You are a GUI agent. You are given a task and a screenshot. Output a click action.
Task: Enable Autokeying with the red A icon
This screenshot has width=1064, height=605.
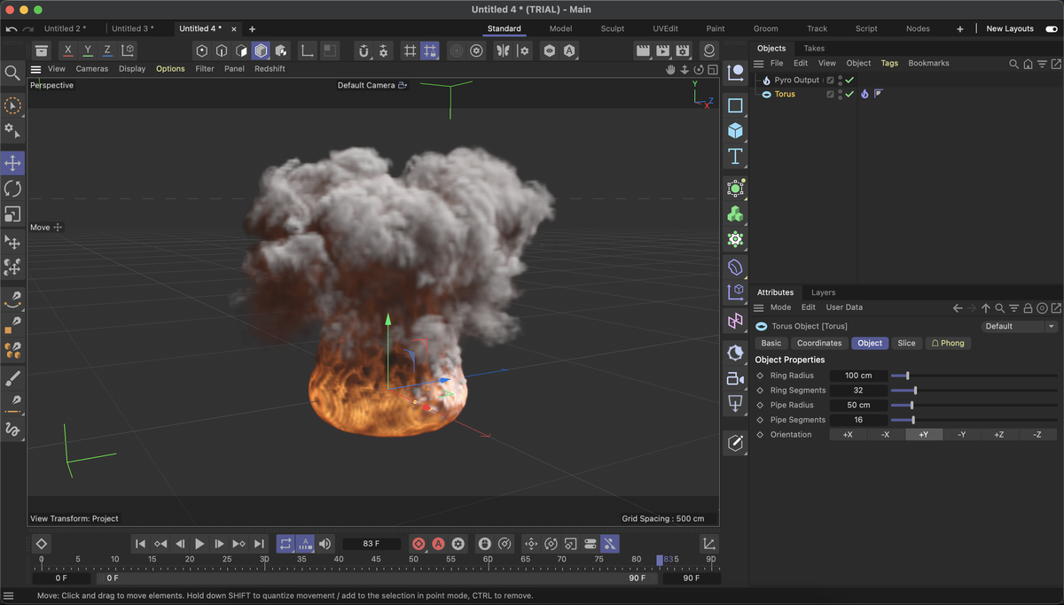pyautogui.click(x=438, y=543)
